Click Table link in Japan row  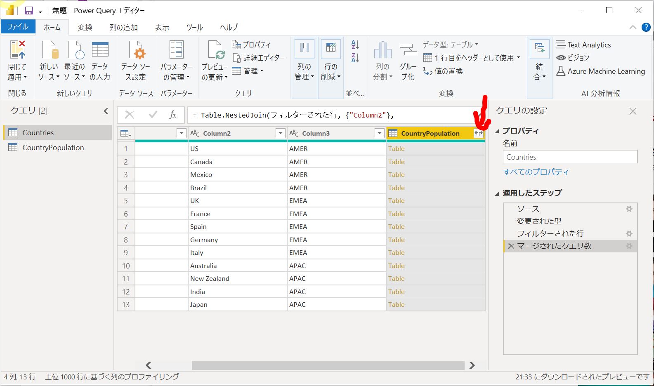[x=396, y=304]
